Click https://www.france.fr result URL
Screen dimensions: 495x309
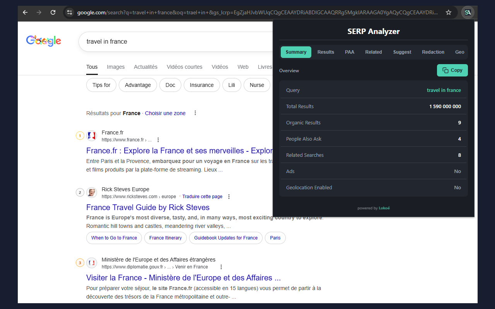click(126, 140)
